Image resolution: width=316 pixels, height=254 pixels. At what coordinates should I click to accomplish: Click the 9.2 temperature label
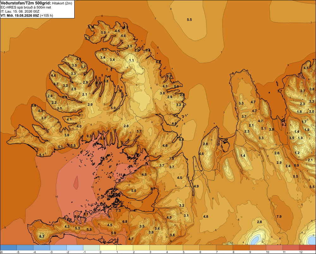284,125
